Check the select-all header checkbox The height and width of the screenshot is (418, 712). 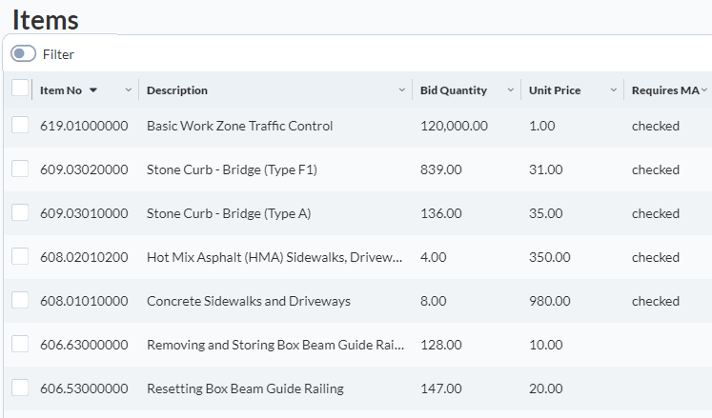coord(20,88)
